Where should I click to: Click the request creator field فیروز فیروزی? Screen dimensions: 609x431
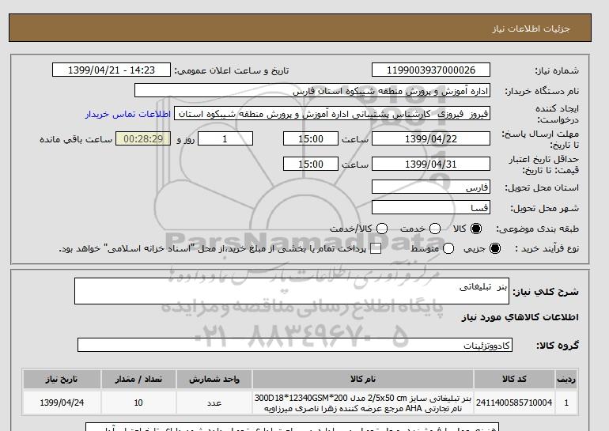(331, 114)
